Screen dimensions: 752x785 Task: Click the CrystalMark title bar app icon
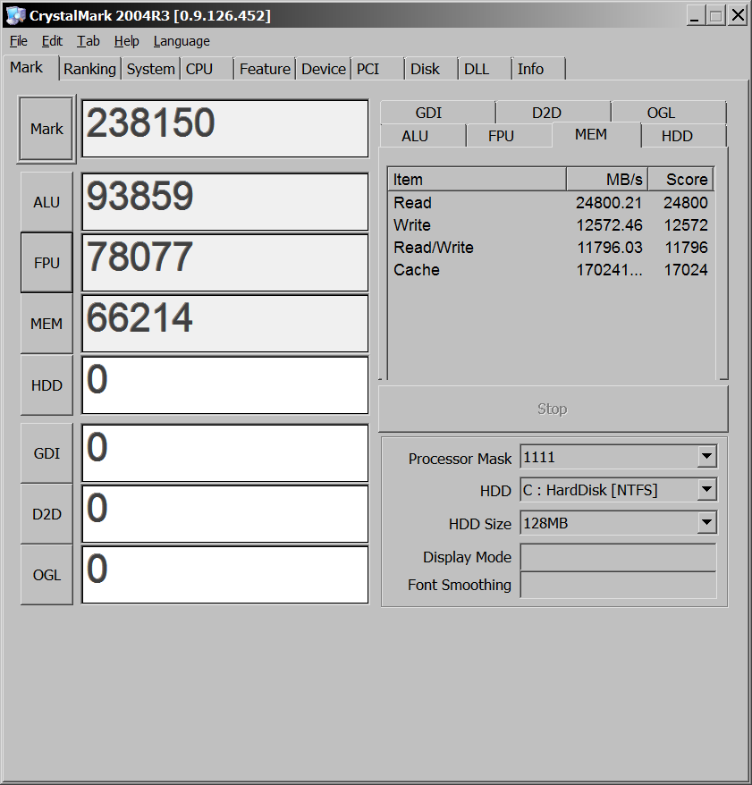point(15,15)
